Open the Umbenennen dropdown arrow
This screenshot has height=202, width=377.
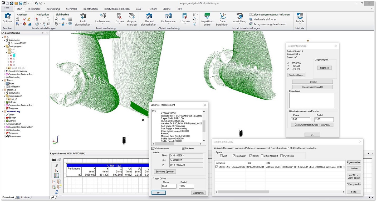point(103,23)
